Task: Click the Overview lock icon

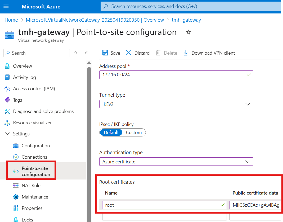Action: point(7,66)
